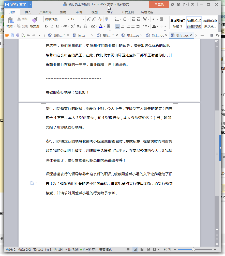Increase paragraph indent
This screenshot has height=256, width=225.
139,19
